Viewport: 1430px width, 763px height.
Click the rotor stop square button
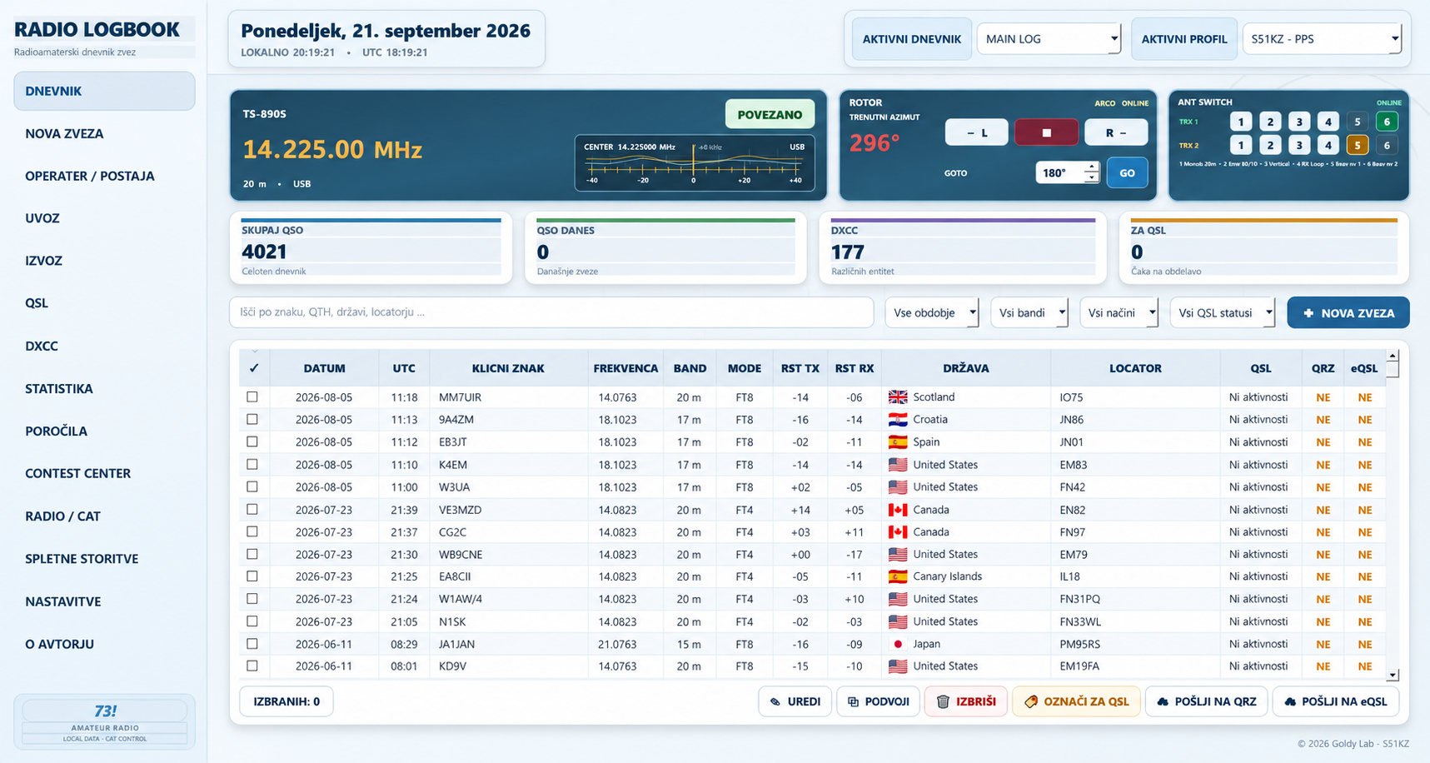point(1046,132)
